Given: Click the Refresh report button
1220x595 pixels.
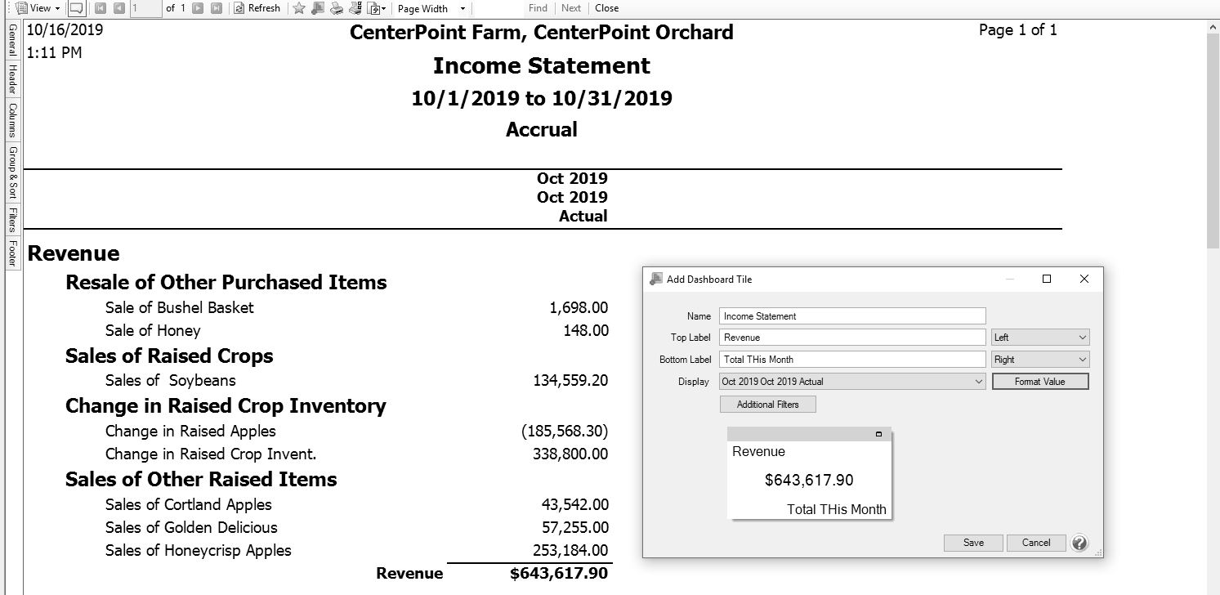Looking at the screenshot, I should (x=257, y=8).
